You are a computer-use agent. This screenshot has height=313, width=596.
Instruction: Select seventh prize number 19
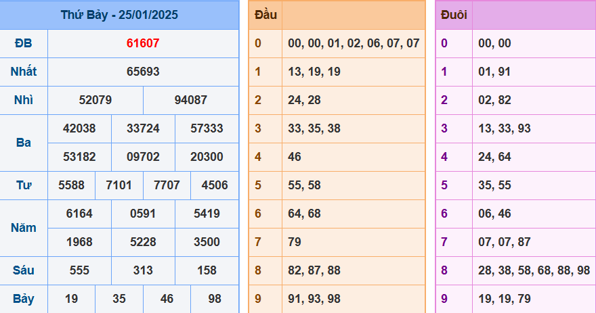(72, 299)
